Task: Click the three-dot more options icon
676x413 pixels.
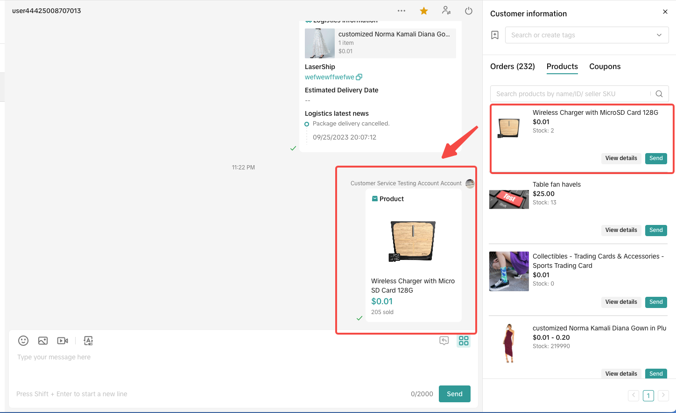Action: coord(401,11)
